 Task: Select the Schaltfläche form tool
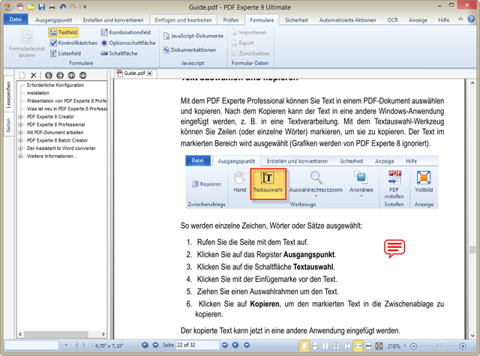point(119,53)
